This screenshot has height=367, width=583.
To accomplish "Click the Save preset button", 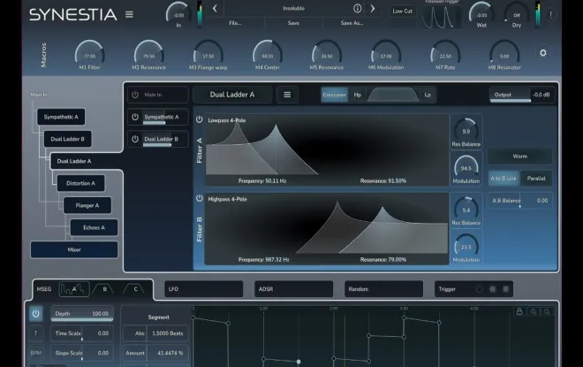I will 293,23.
